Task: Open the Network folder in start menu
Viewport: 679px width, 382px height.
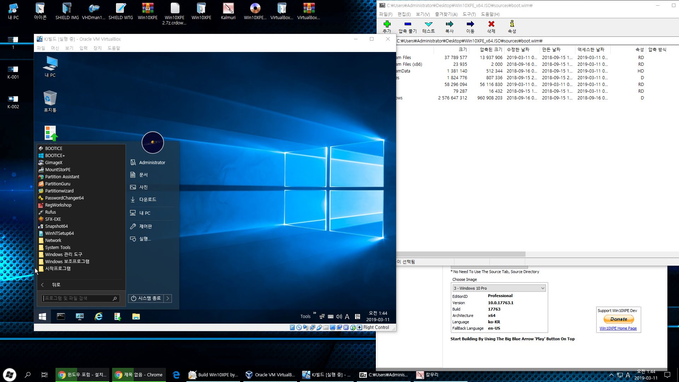Action: point(53,240)
